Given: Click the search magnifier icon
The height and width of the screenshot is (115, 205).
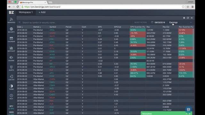Looking at the screenshot, I should [x=20, y=22].
